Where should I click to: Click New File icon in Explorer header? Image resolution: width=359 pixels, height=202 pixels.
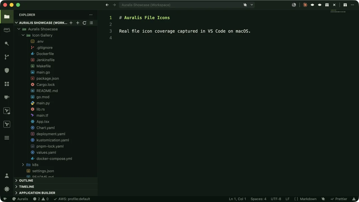71,23
